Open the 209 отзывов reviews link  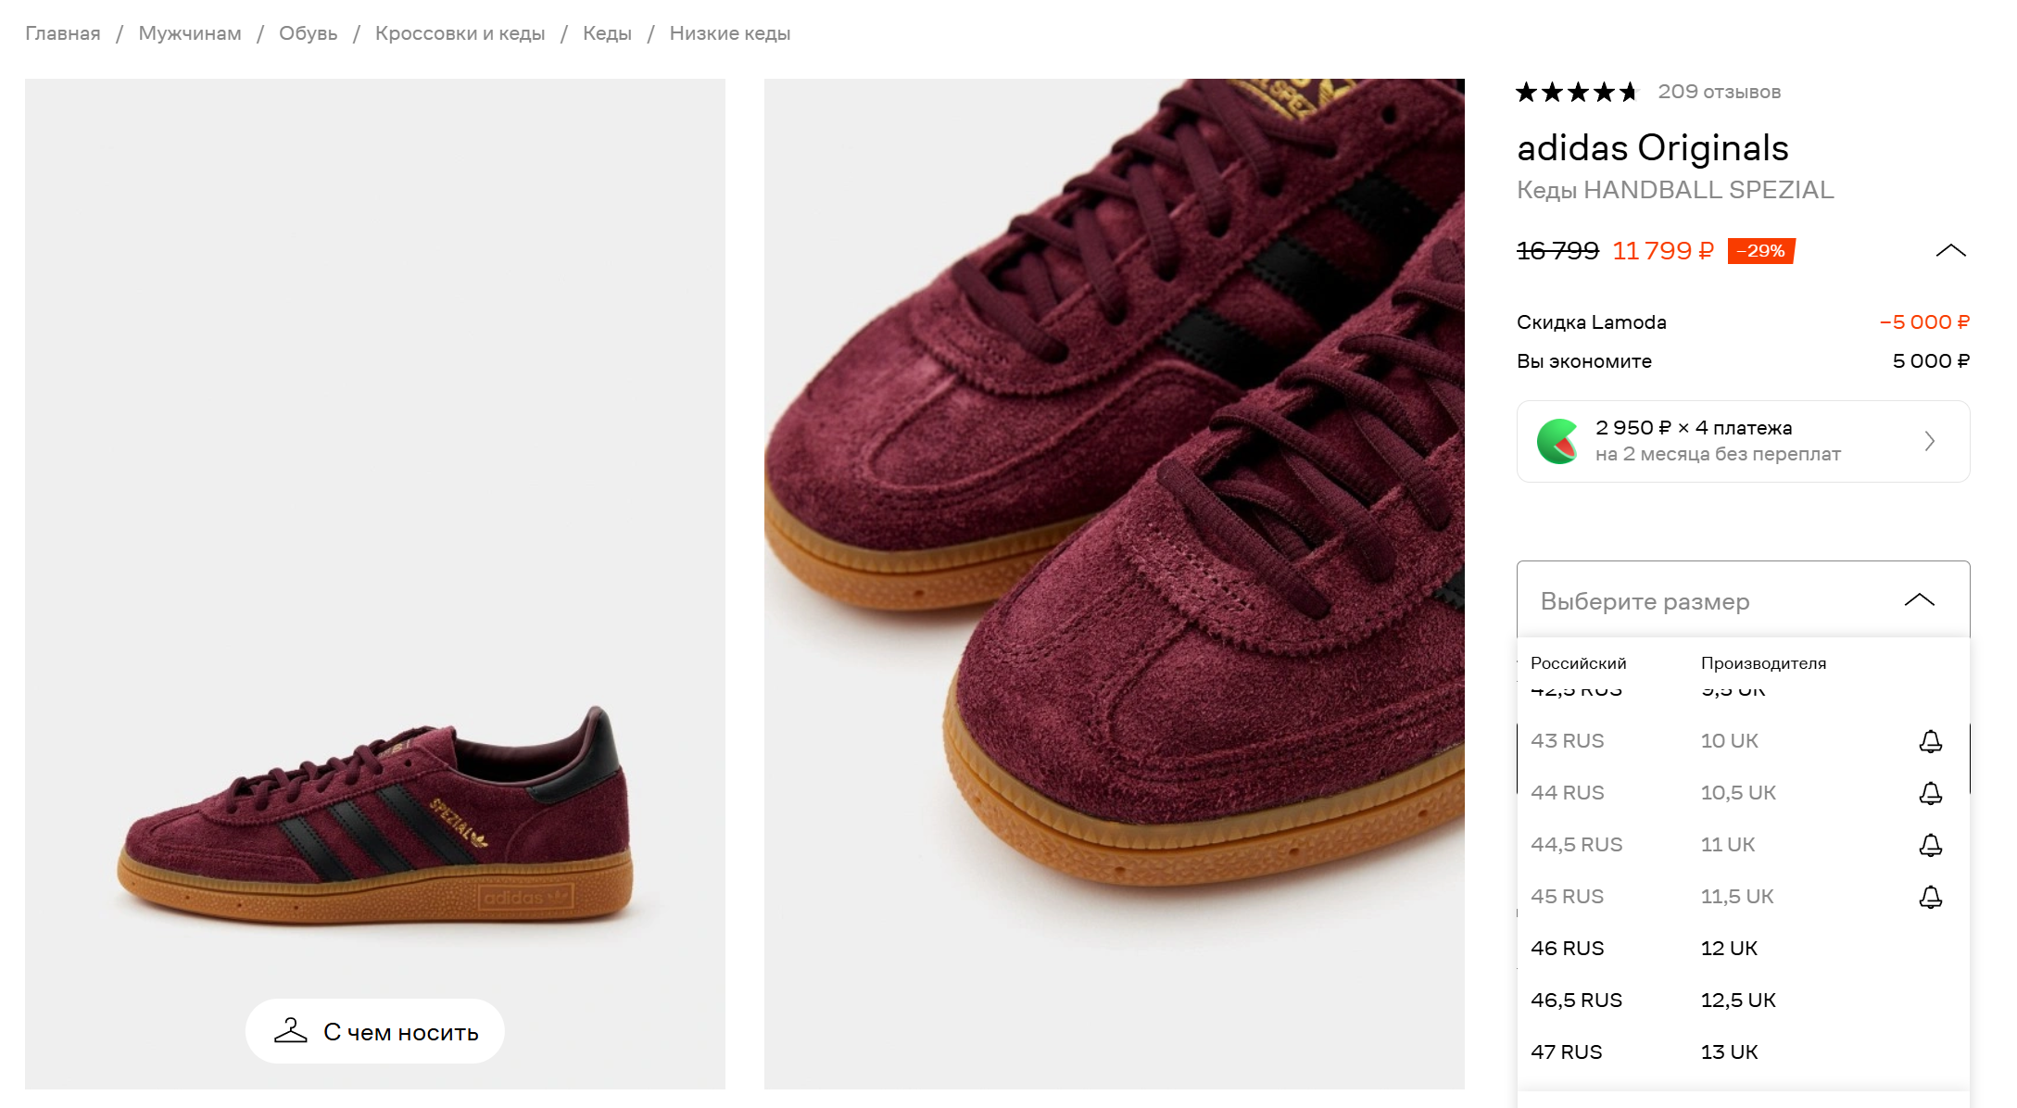coord(1719,92)
